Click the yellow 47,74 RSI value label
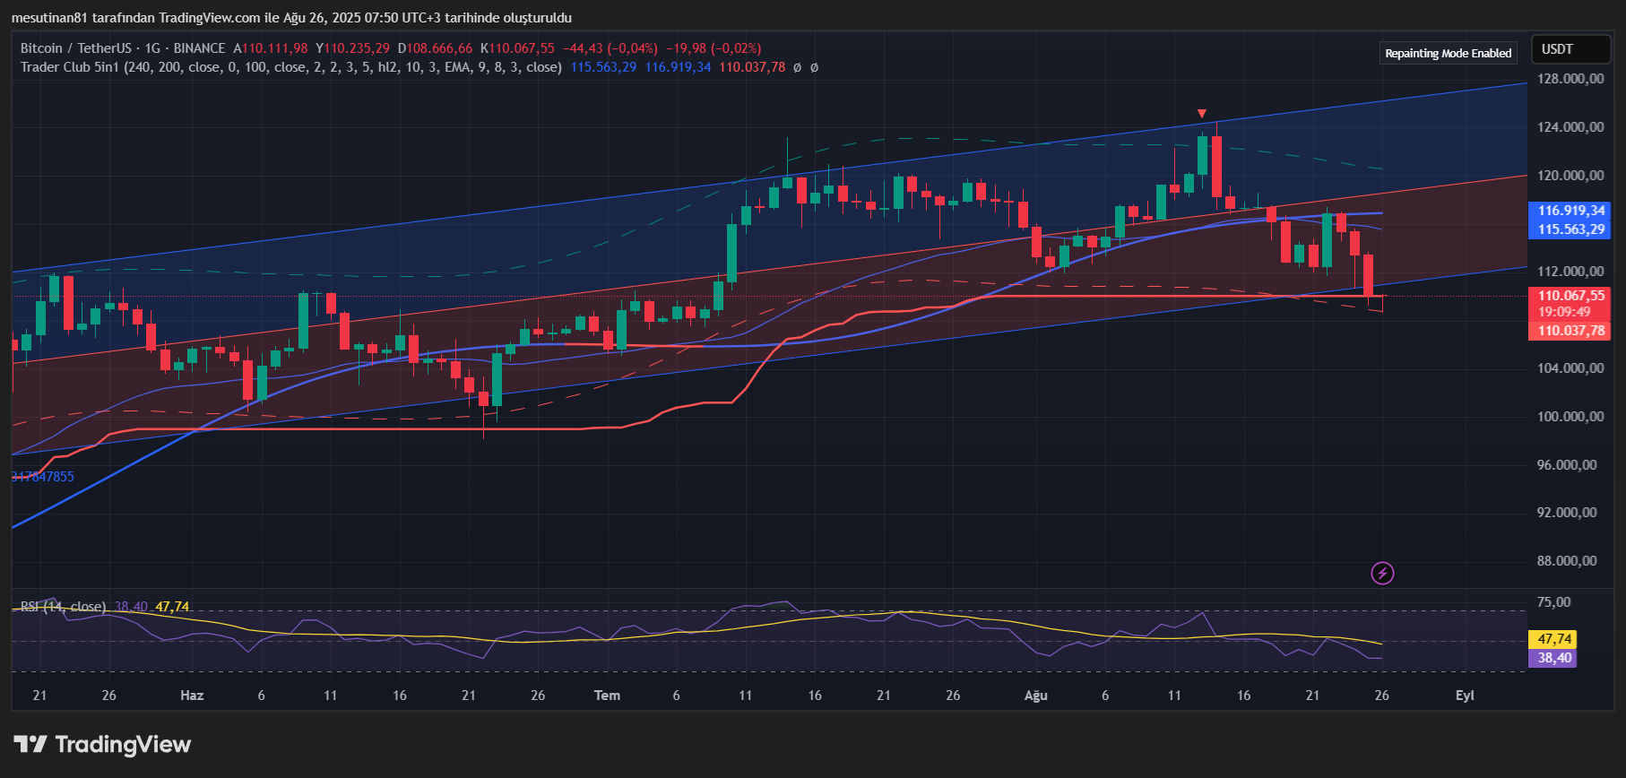 [1554, 639]
